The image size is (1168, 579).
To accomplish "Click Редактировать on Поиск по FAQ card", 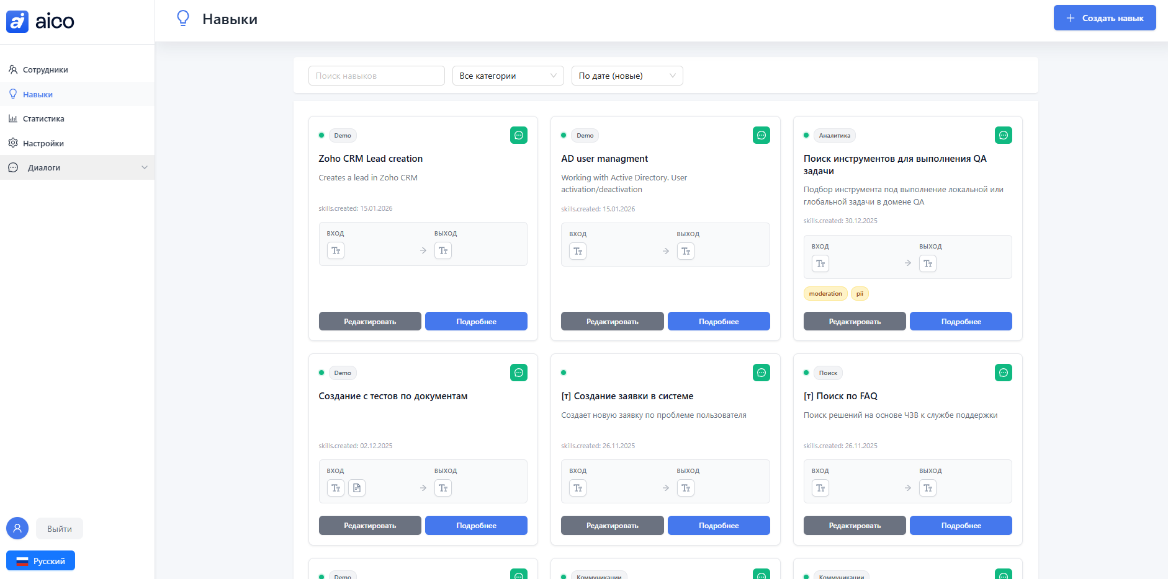I will 855,525.
